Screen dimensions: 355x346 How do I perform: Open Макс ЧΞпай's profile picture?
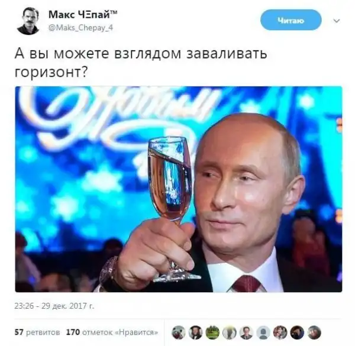(28, 21)
